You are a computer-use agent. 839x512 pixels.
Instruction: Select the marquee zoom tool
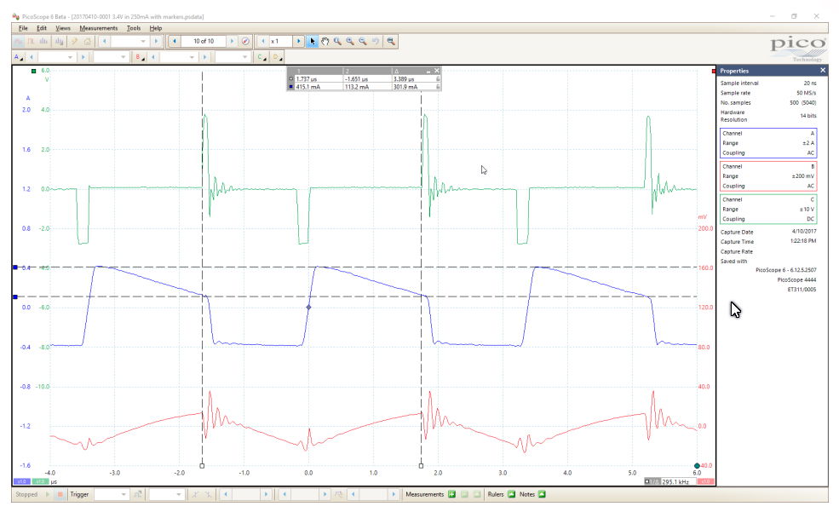click(337, 41)
